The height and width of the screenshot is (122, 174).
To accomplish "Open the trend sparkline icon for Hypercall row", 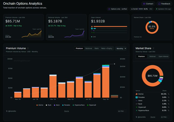I will click(169, 107).
